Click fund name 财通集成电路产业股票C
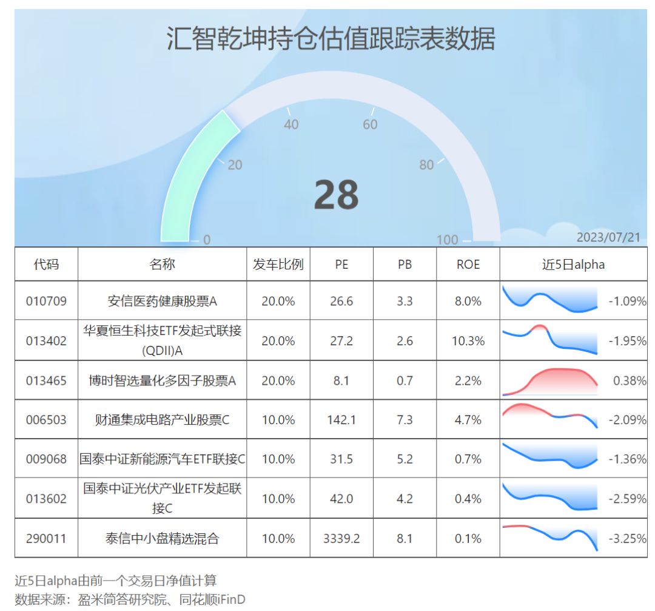This screenshot has height=611, width=655. click(162, 420)
